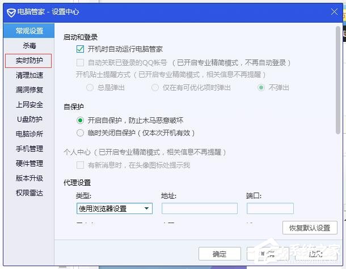Toggle 有新消息时，在头像图标处提示我 checkbox
Viewport: 346px width, 269px height.
[80, 165]
